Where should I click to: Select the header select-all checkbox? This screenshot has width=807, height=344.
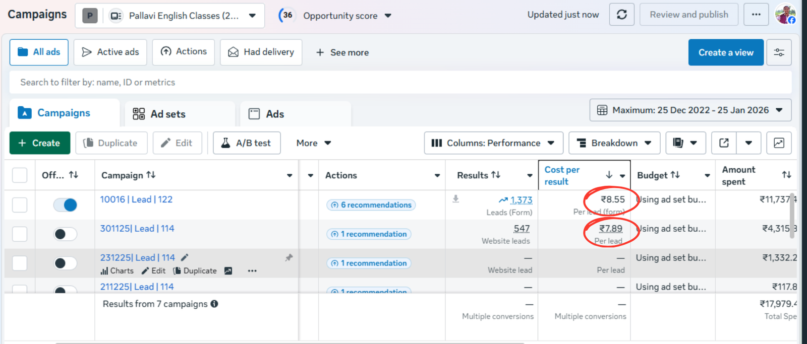(20, 175)
